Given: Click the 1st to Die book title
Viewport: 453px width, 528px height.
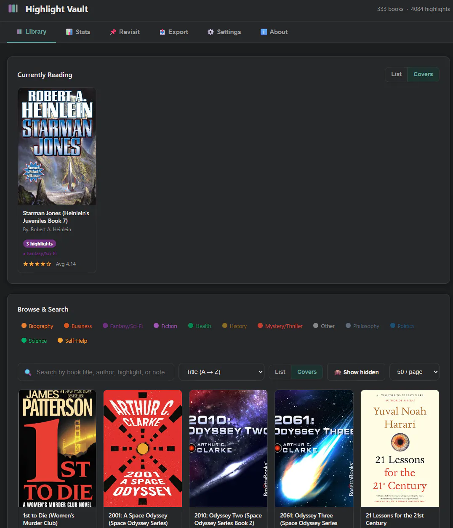Looking at the screenshot, I should click(48, 519).
